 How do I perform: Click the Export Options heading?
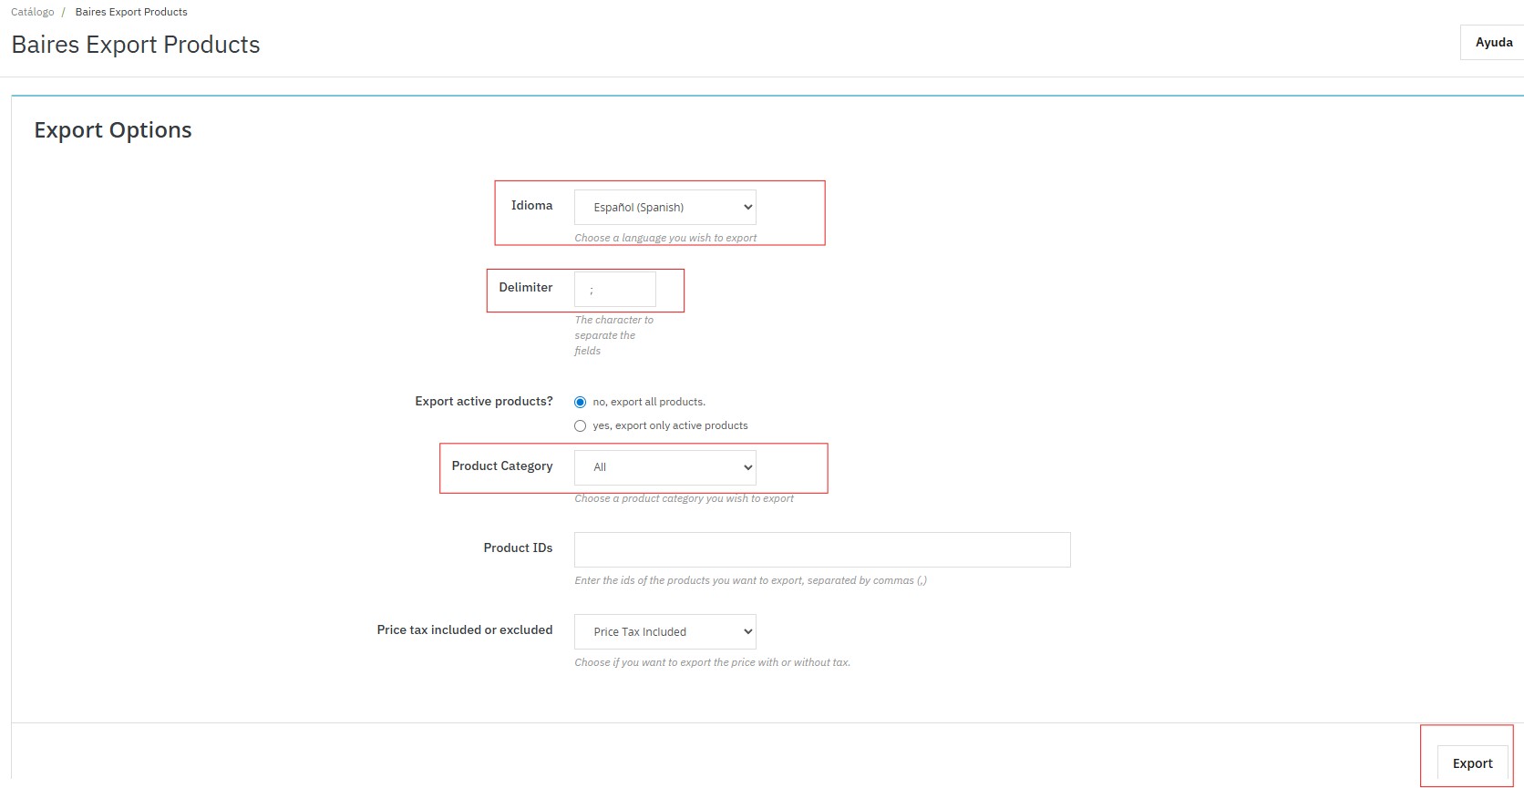[x=113, y=130]
